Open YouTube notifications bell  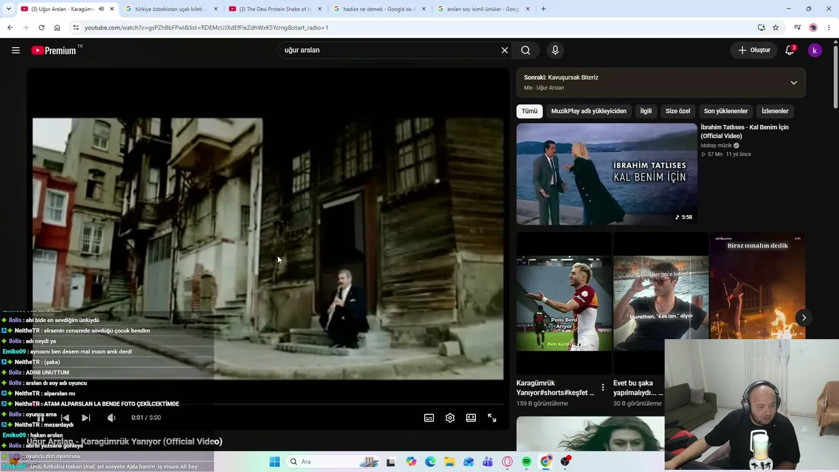click(790, 50)
